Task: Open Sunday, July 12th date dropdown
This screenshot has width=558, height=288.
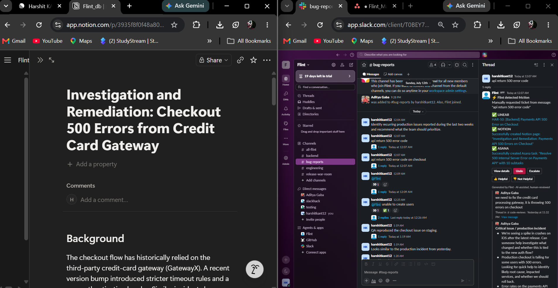Action: coord(418,83)
